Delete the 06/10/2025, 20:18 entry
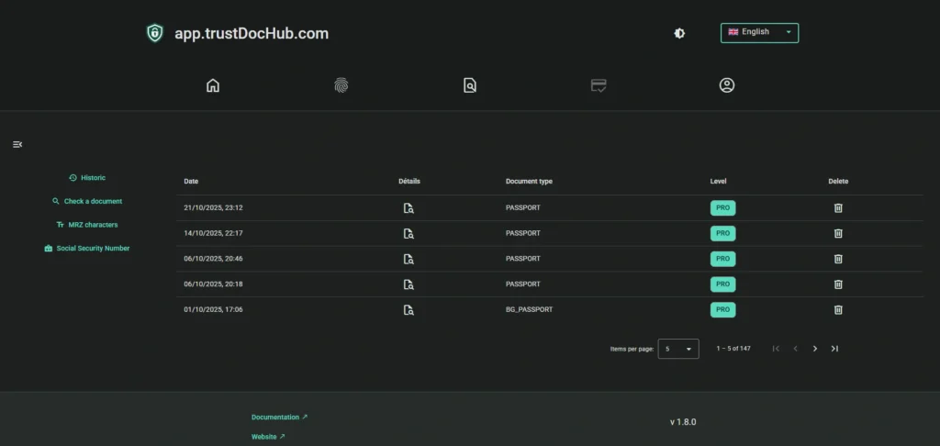The height and width of the screenshot is (446, 940). pos(838,284)
